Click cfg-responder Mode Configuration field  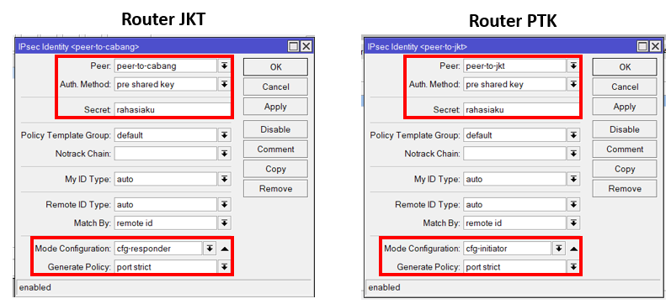coord(158,249)
